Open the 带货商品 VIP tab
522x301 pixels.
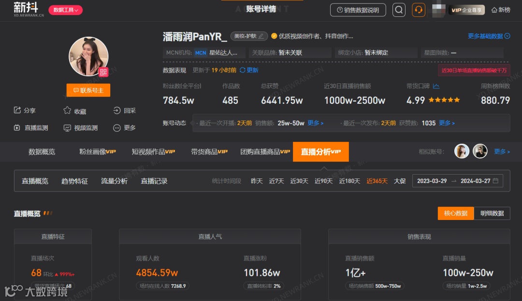point(209,152)
